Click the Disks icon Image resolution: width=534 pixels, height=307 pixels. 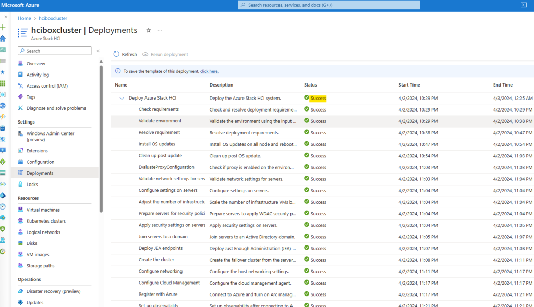[x=20, y=243]
